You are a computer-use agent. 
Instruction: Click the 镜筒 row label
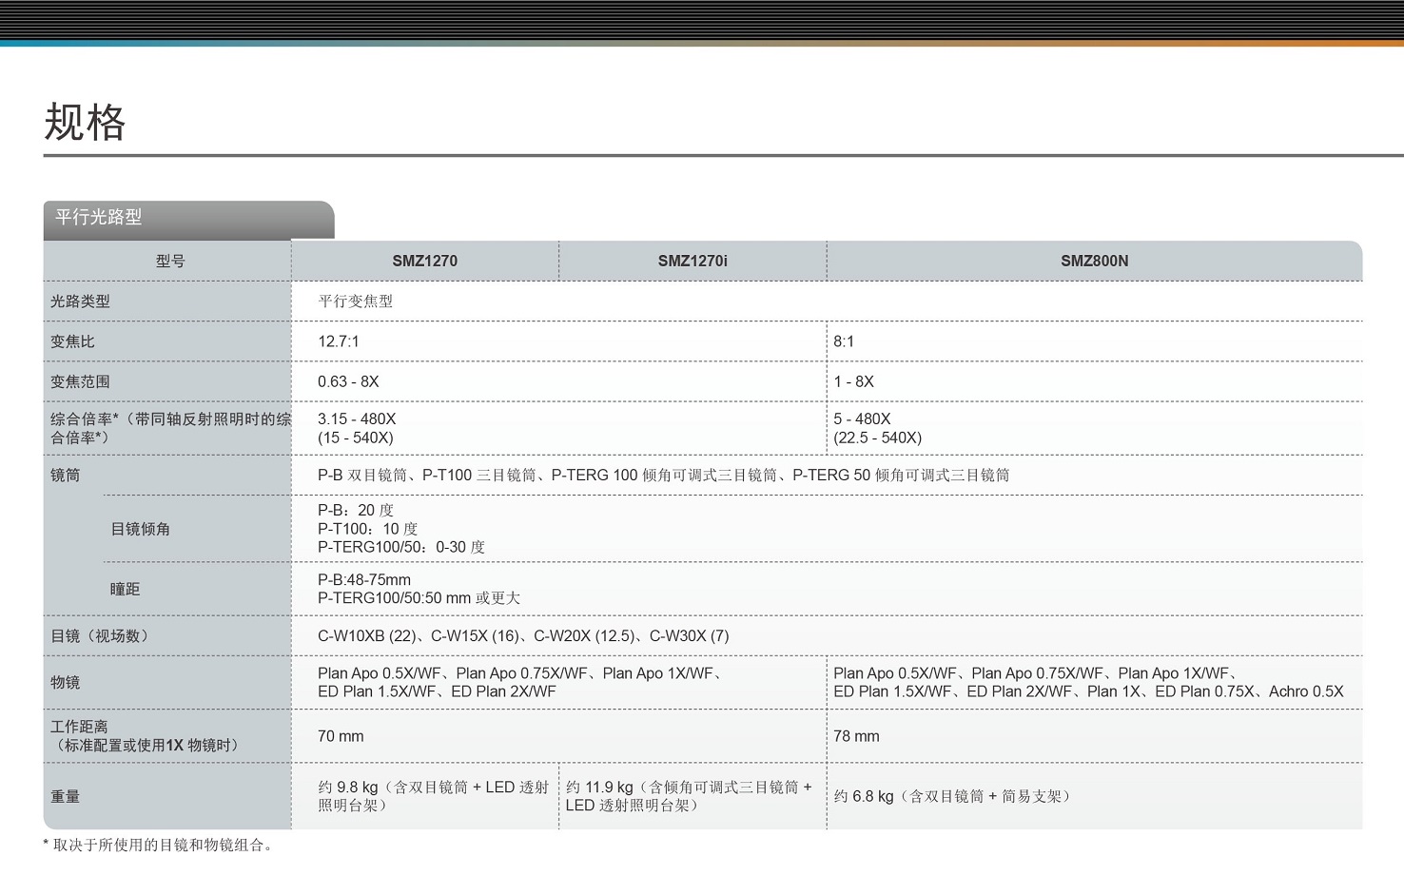tap(66, 475)
